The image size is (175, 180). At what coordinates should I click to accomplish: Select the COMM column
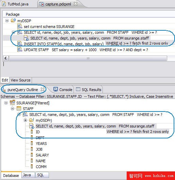tap(41, 167)
